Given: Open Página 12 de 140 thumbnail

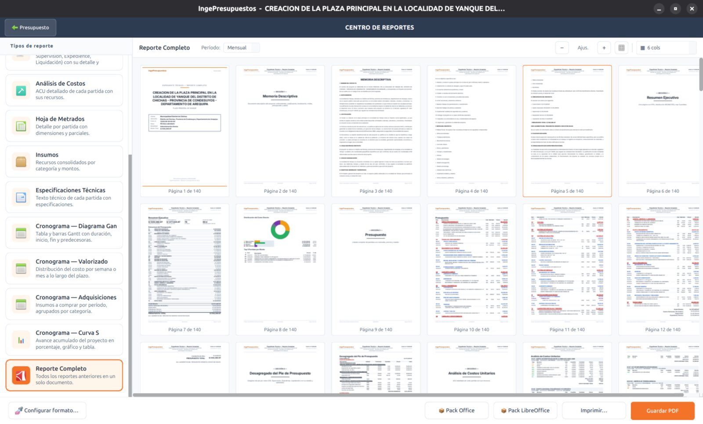Looking at the screenshot, I should click(659, 270).
